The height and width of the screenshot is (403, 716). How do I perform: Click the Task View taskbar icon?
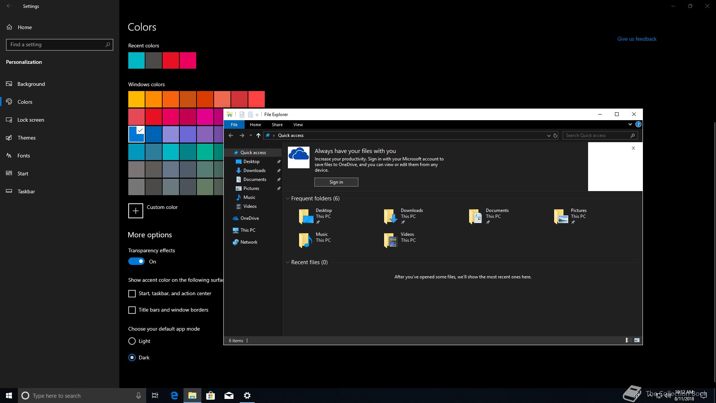pyautogui.click(x=155, y=396)
